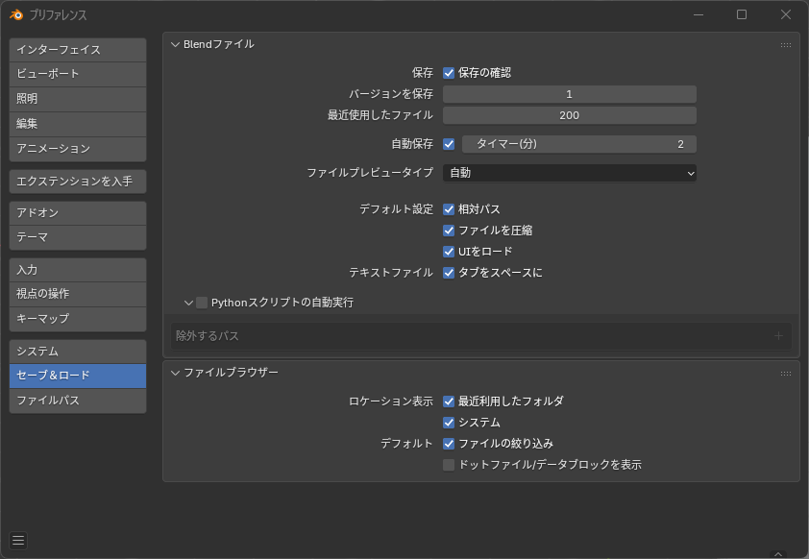
Task: Switch to the インターフェイス tab
Action: 78,50
